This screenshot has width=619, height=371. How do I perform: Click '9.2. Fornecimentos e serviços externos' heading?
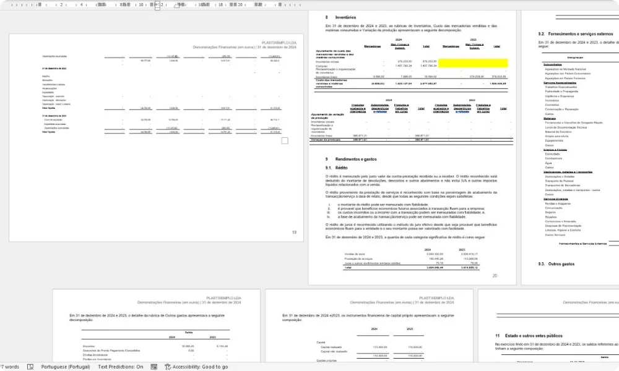point(576,34)
